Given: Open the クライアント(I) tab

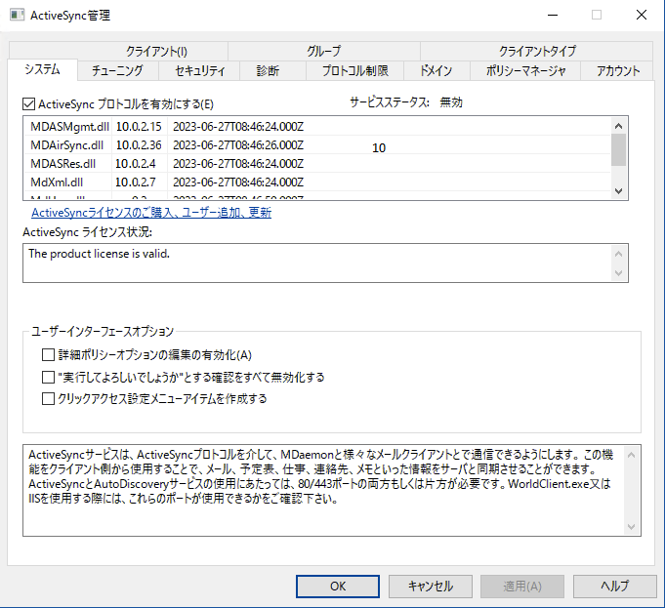Looking at the screenshot, I should 156,52.
